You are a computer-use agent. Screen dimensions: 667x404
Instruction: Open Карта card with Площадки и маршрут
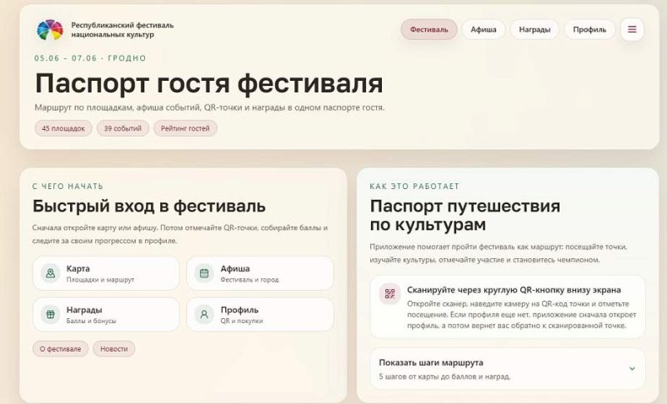tap(107, 273)
